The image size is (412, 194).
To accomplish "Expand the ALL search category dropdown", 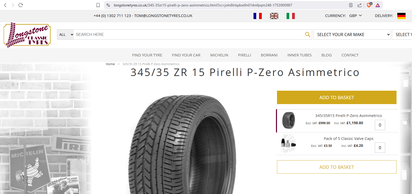I will pos(66,35).
